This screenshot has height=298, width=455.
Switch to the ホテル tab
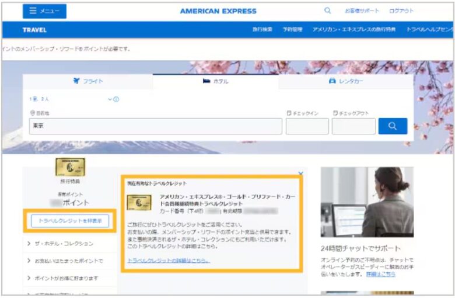[x=216, y=81]
